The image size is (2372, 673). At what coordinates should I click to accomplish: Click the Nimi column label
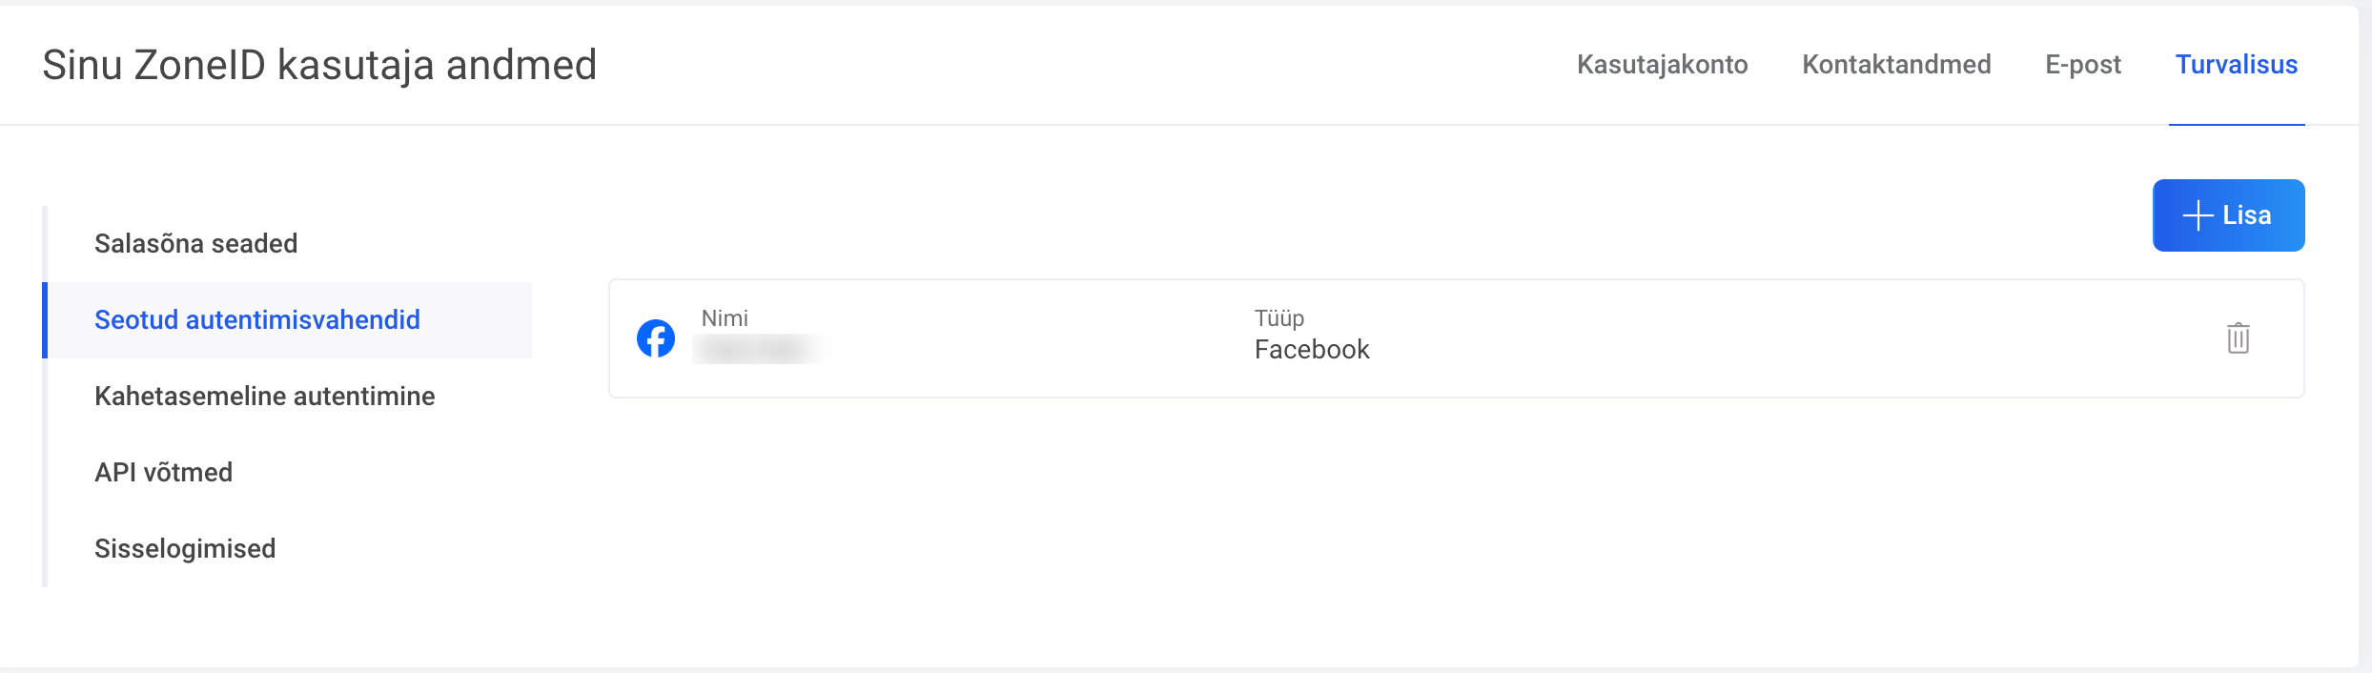725,318
